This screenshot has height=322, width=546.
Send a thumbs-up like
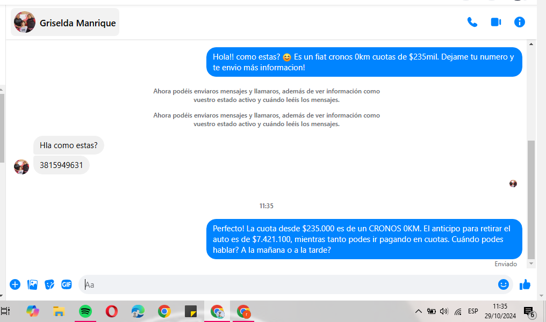[525, 285]
